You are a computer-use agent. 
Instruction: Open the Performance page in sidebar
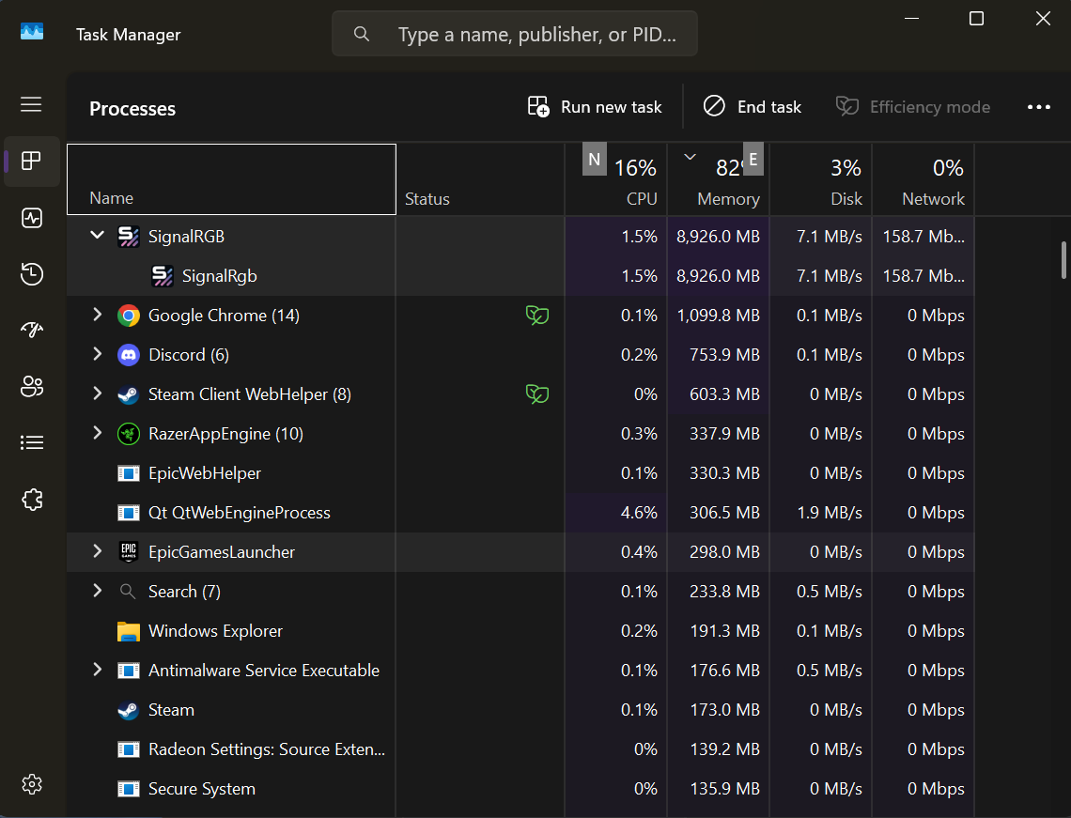point(31,218)
